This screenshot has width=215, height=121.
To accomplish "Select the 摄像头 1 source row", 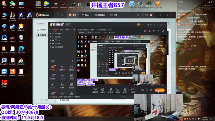I will (62, 33).
